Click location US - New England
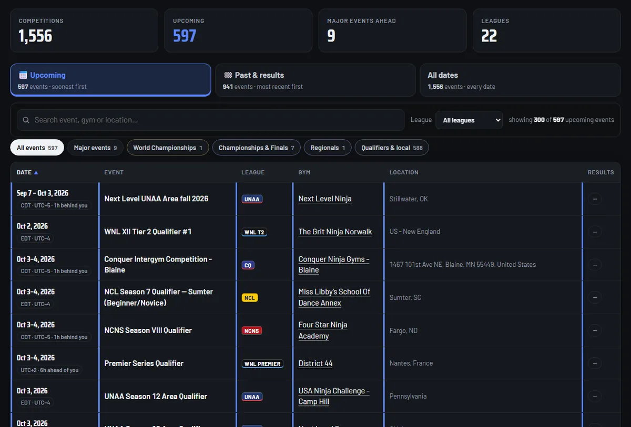The image size is (631, 427). point(415,232)
